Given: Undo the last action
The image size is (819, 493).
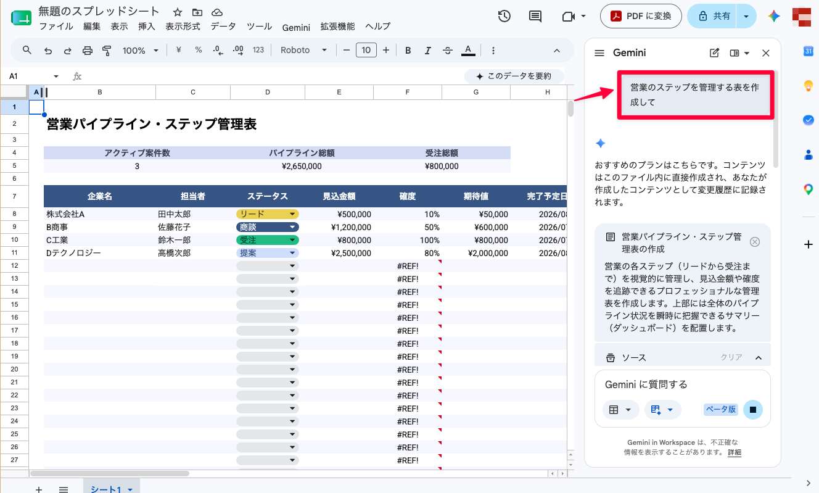Looking at the screenshot, I should coord(47,51).
